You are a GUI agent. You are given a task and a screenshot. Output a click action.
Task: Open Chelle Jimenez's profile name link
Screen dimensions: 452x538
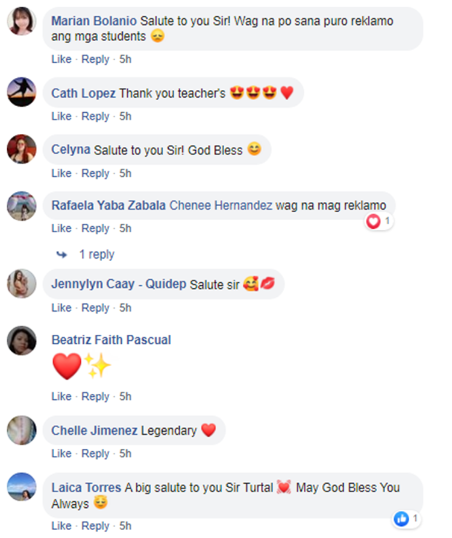click(95, 431)
